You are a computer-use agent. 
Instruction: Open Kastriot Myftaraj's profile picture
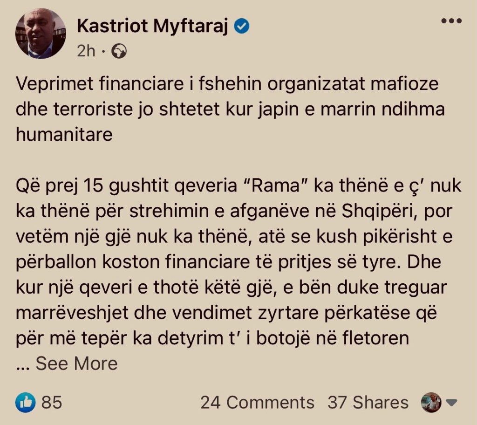(x=41, y=34)
